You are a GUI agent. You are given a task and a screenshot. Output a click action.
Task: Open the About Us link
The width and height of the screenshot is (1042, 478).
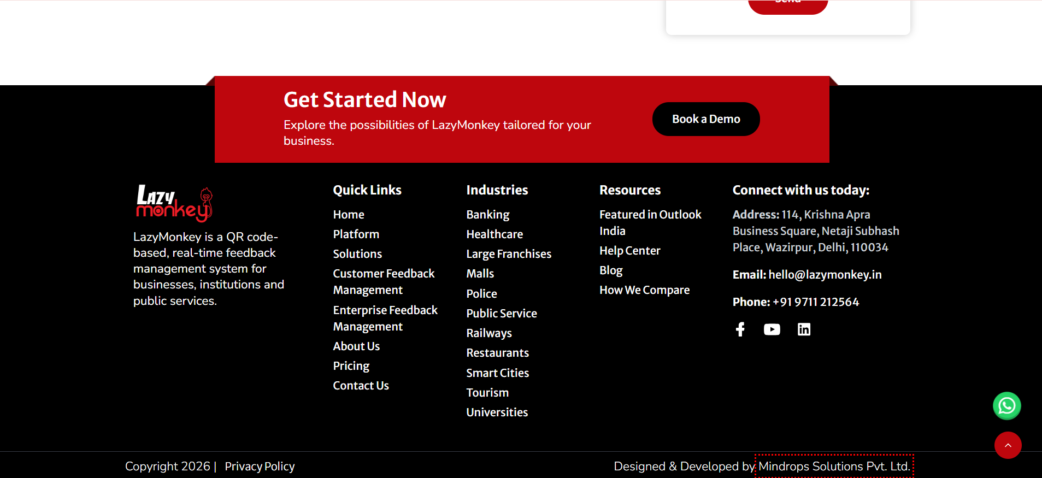click(x=356, y=346)
